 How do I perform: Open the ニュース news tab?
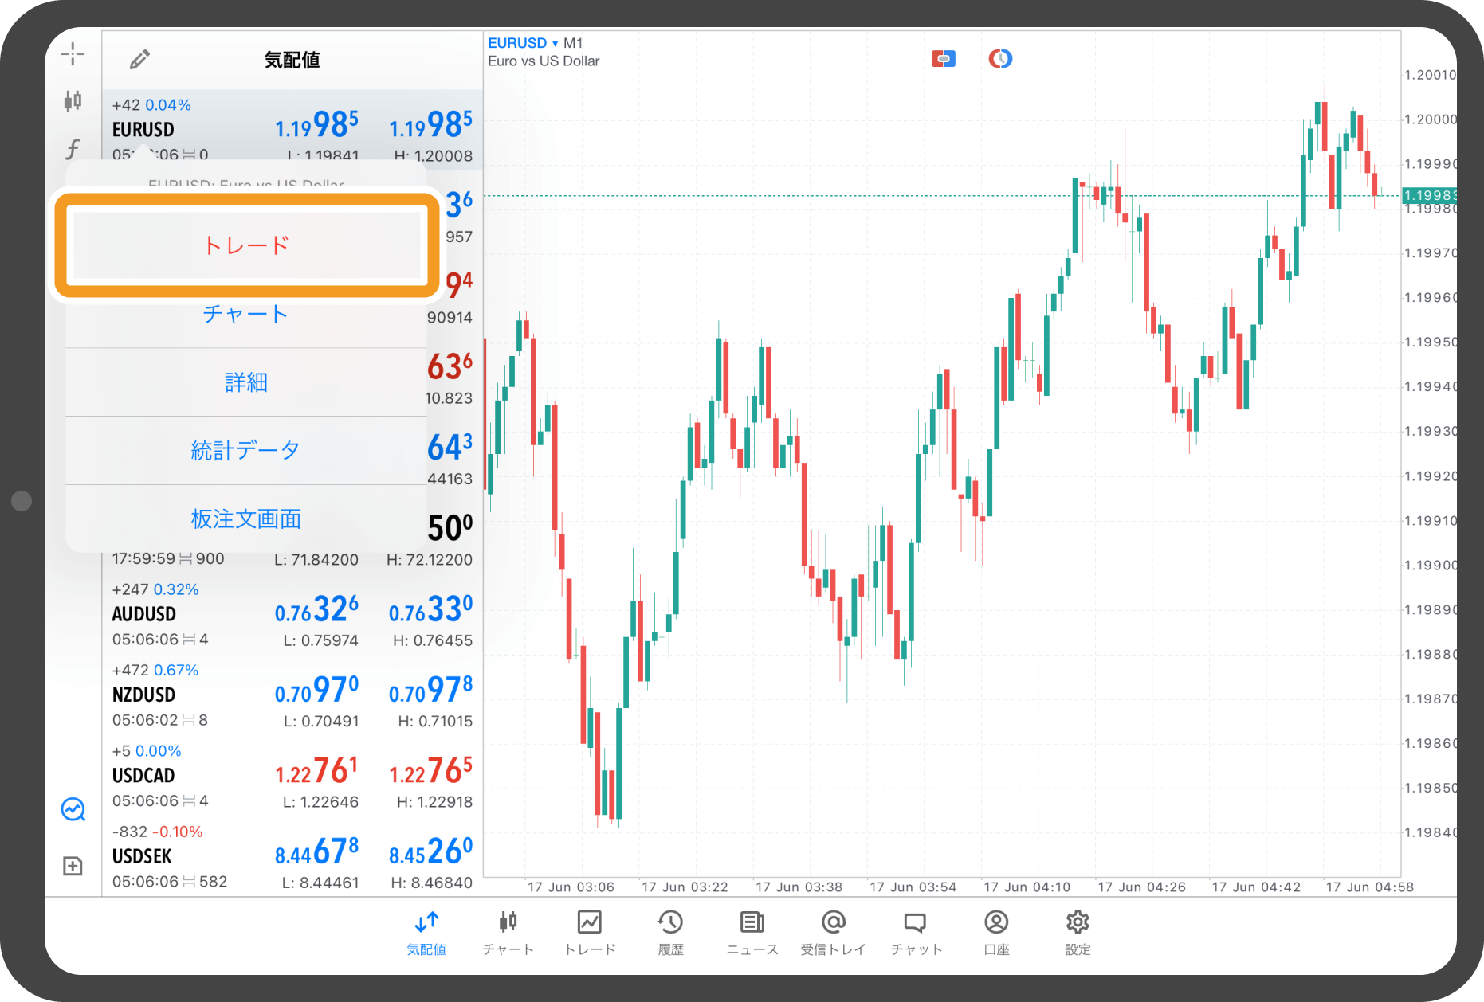[752, 933]
